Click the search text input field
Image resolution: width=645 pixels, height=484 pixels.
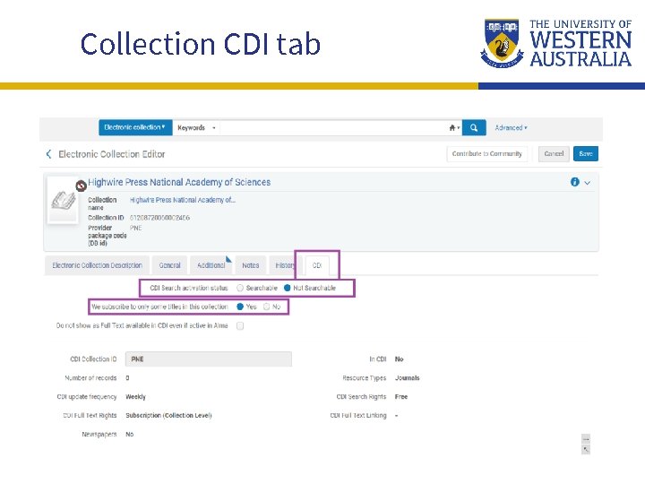click(x=334, y=128)
